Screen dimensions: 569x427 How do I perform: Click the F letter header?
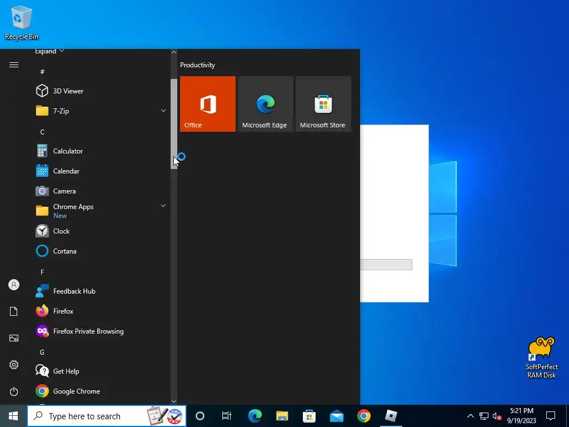click(x=42, y=272)
